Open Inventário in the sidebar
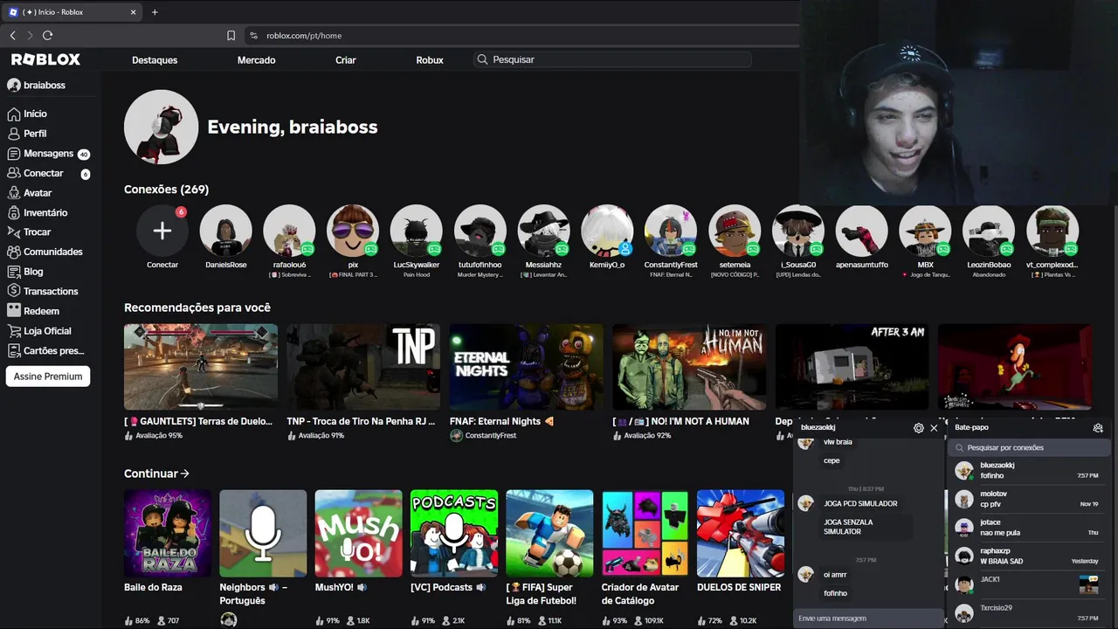Image resolution: width=1118 pixels, height=629 pixels. (45, 212)
